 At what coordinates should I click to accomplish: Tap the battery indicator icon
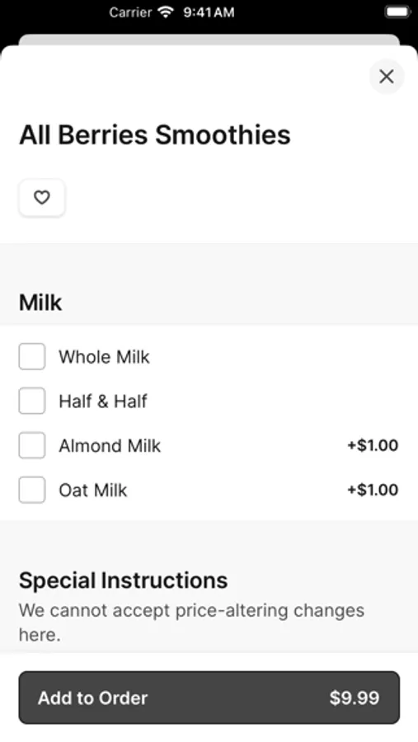pyautogui.click(x=397, y=12)
